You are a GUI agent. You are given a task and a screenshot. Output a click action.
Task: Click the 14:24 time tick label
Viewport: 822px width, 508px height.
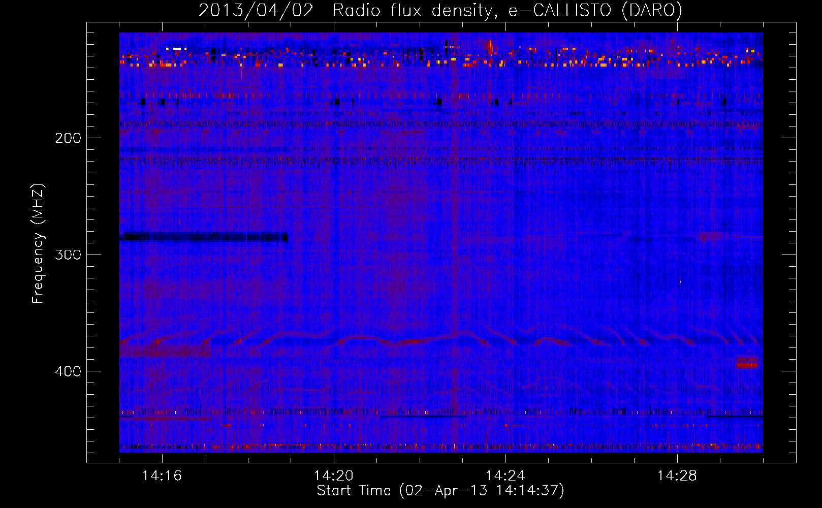505,476
